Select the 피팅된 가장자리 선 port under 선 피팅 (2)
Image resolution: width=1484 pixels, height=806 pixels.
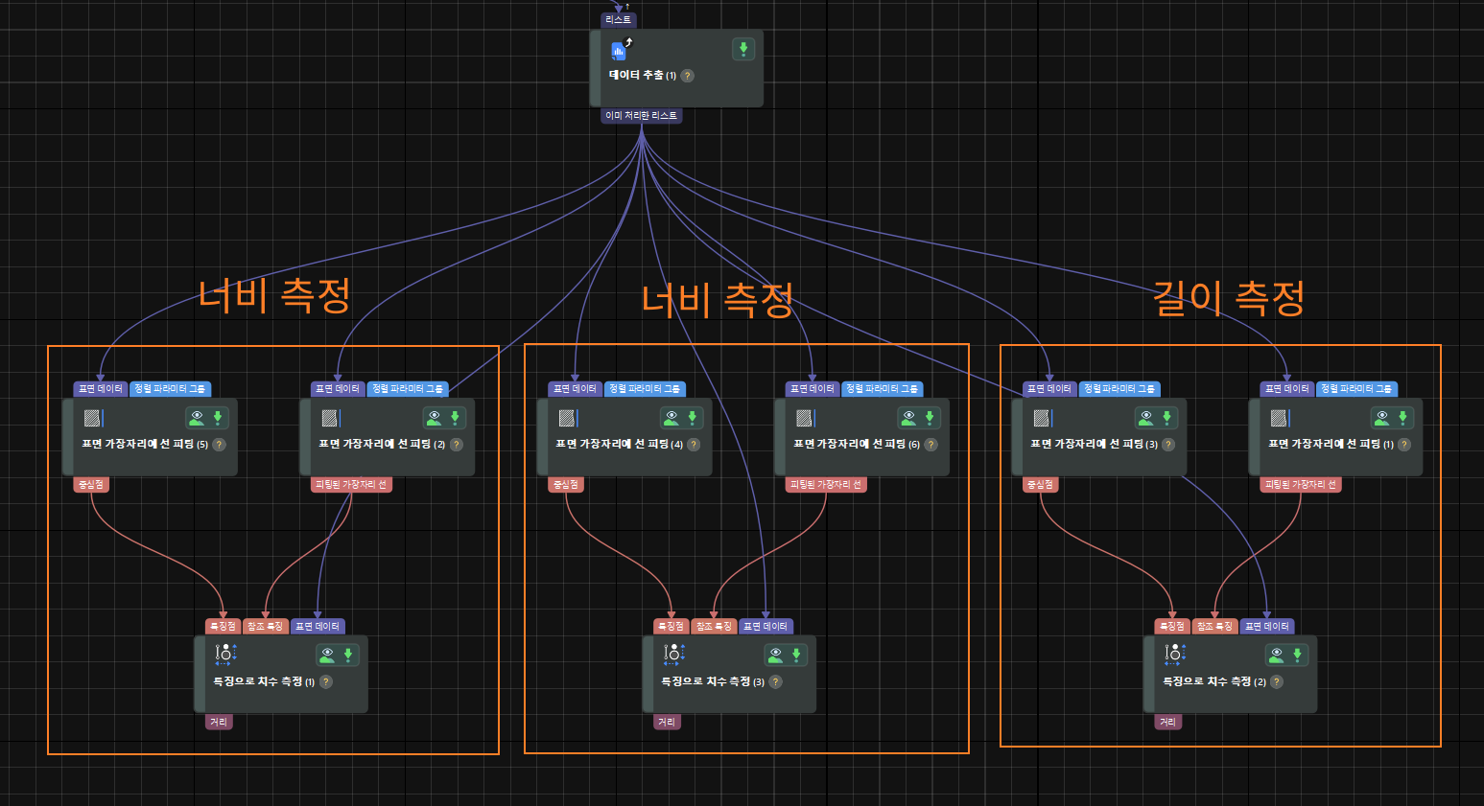(x=351, y=485)
